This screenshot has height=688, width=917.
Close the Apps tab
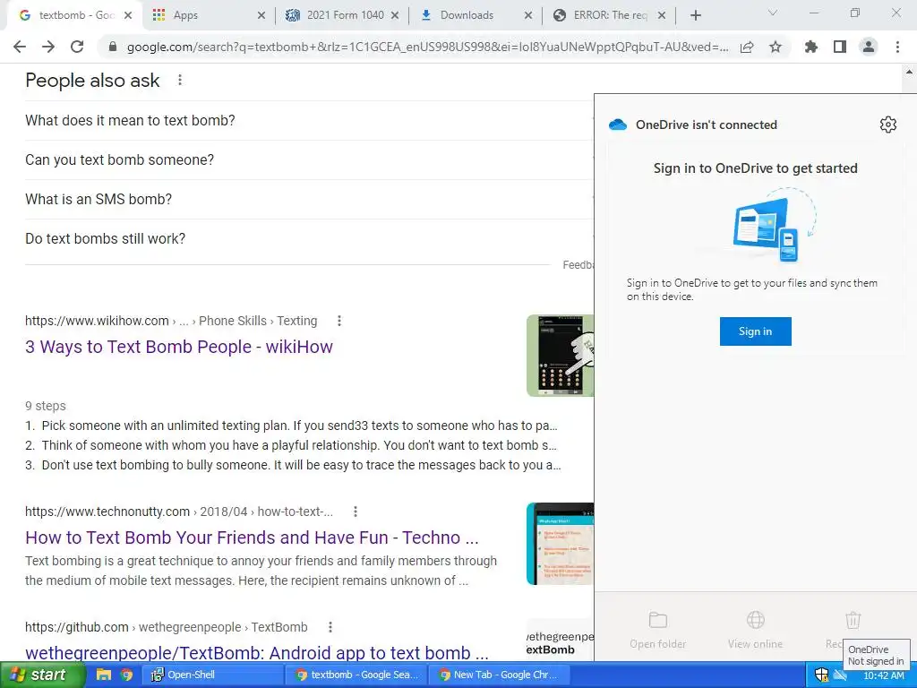(x=261, y=15)
